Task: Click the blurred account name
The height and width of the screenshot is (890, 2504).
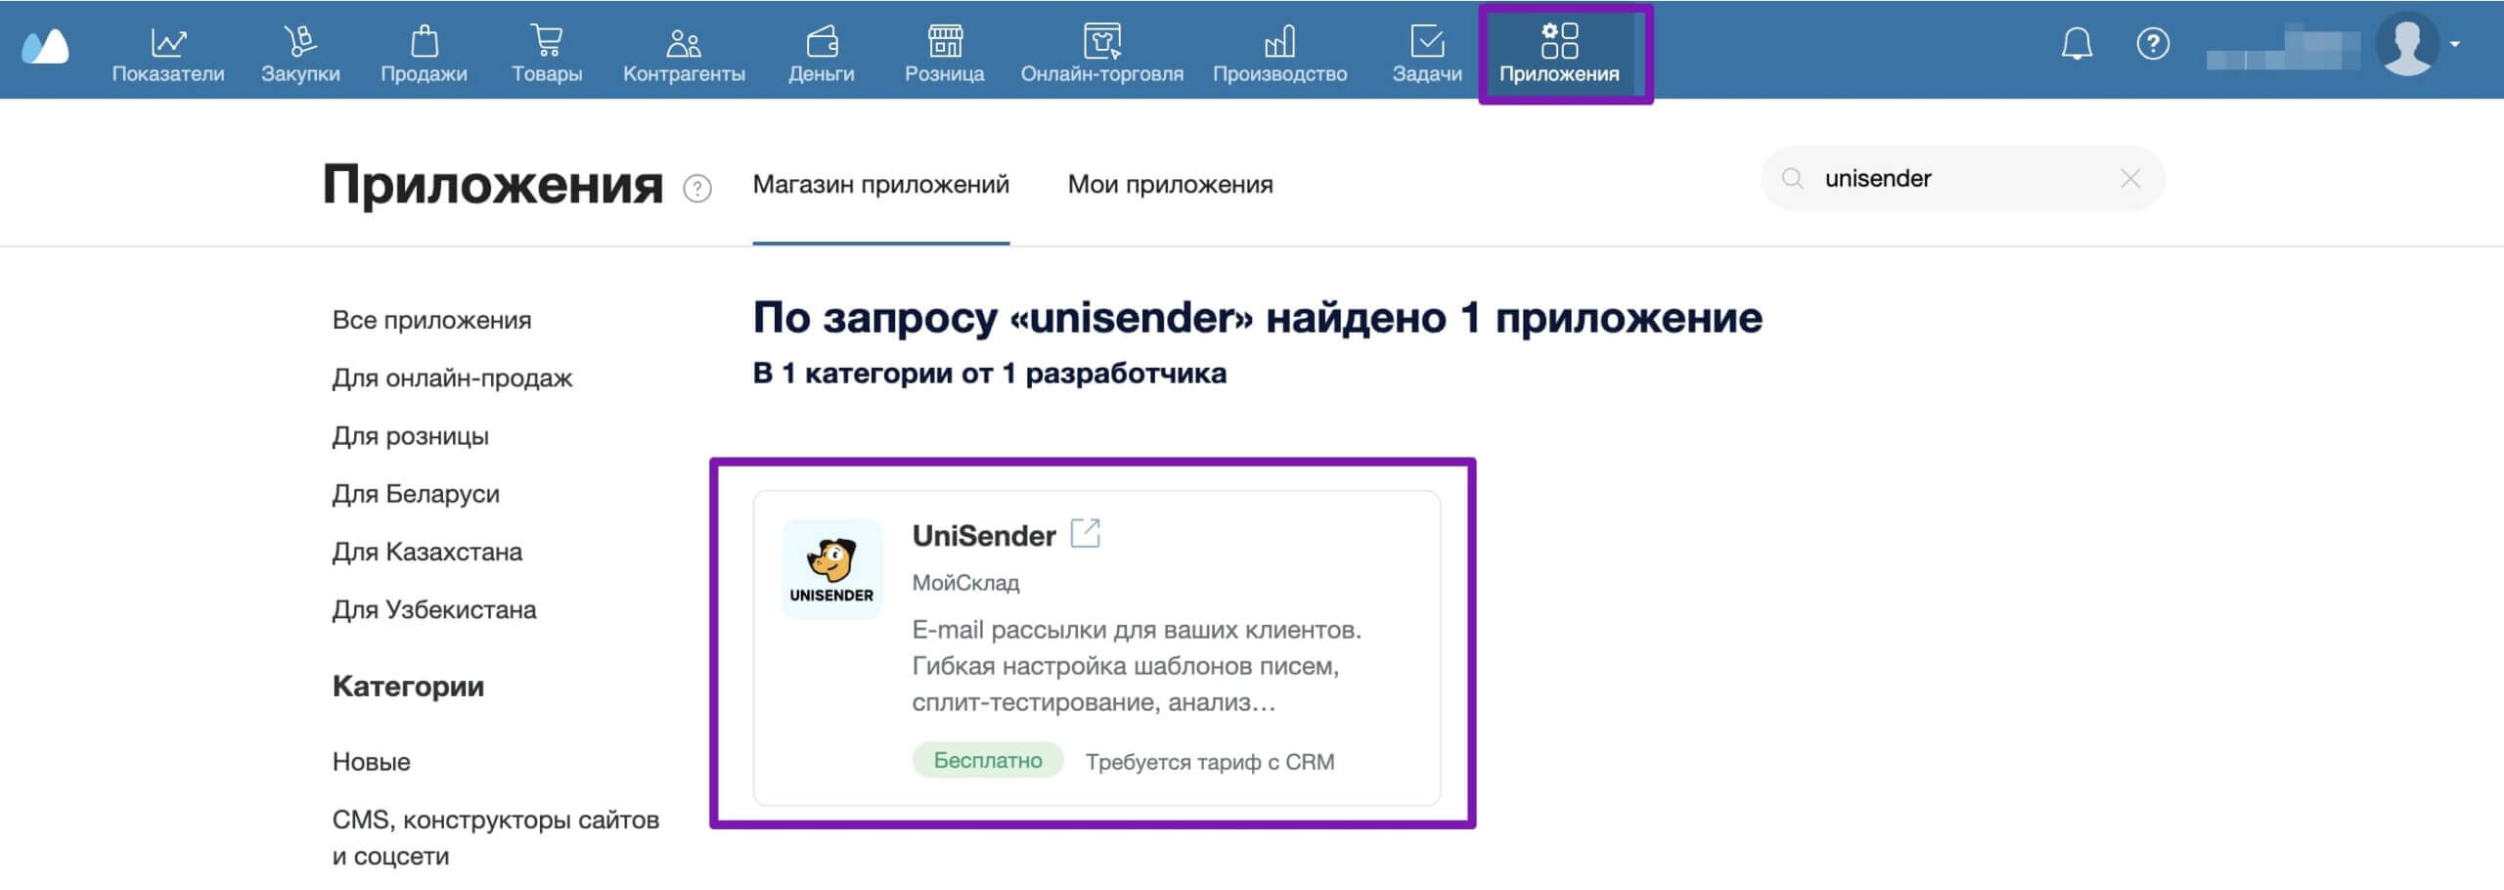Action: point(2283,49)
